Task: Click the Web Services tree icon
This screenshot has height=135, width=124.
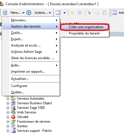Action: pos(13,112)
